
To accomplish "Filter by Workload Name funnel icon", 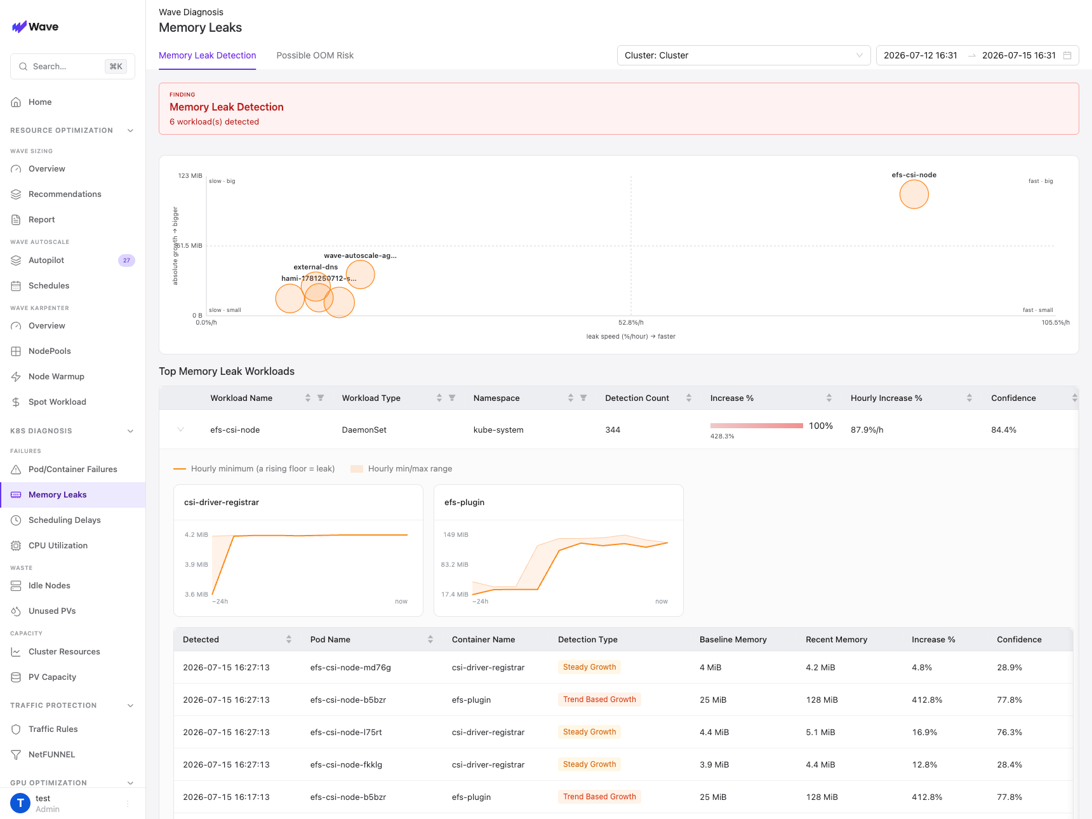I will click(x=321, y=398).
